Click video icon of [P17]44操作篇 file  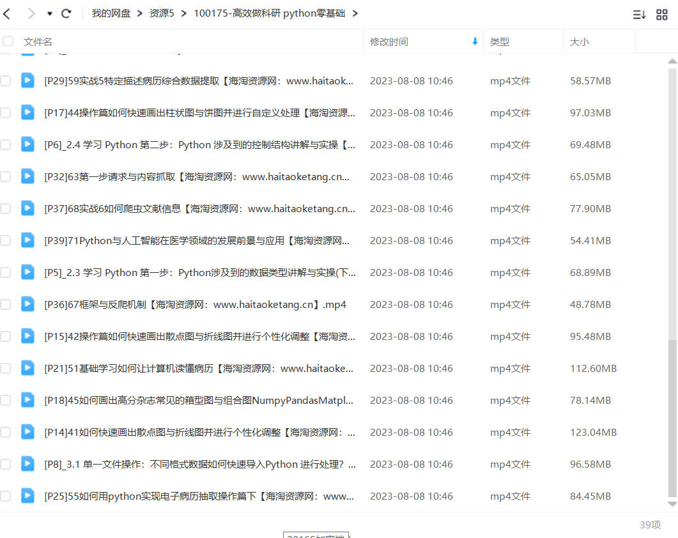27,112
